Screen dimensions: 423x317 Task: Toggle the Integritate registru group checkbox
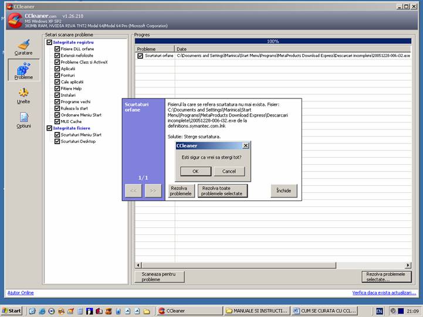click(49, 42)
